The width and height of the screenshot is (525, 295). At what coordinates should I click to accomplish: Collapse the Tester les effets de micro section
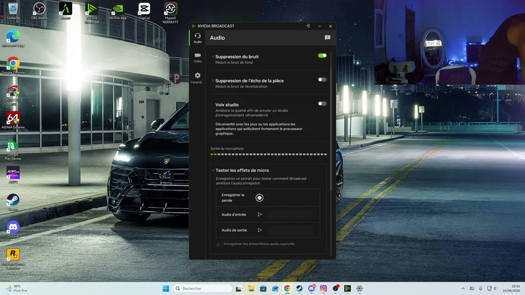213,170
